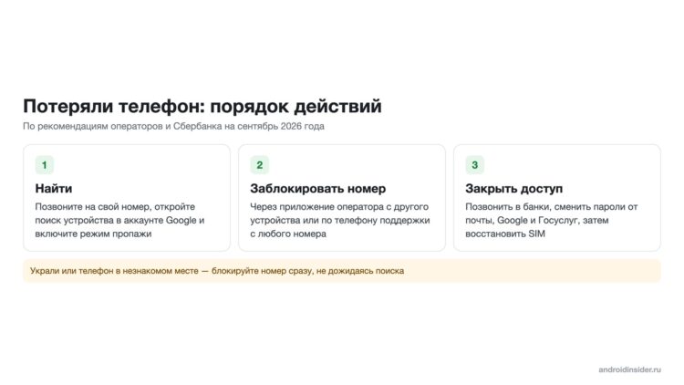Click the line "включите режим пропажи"

point(93,234)
